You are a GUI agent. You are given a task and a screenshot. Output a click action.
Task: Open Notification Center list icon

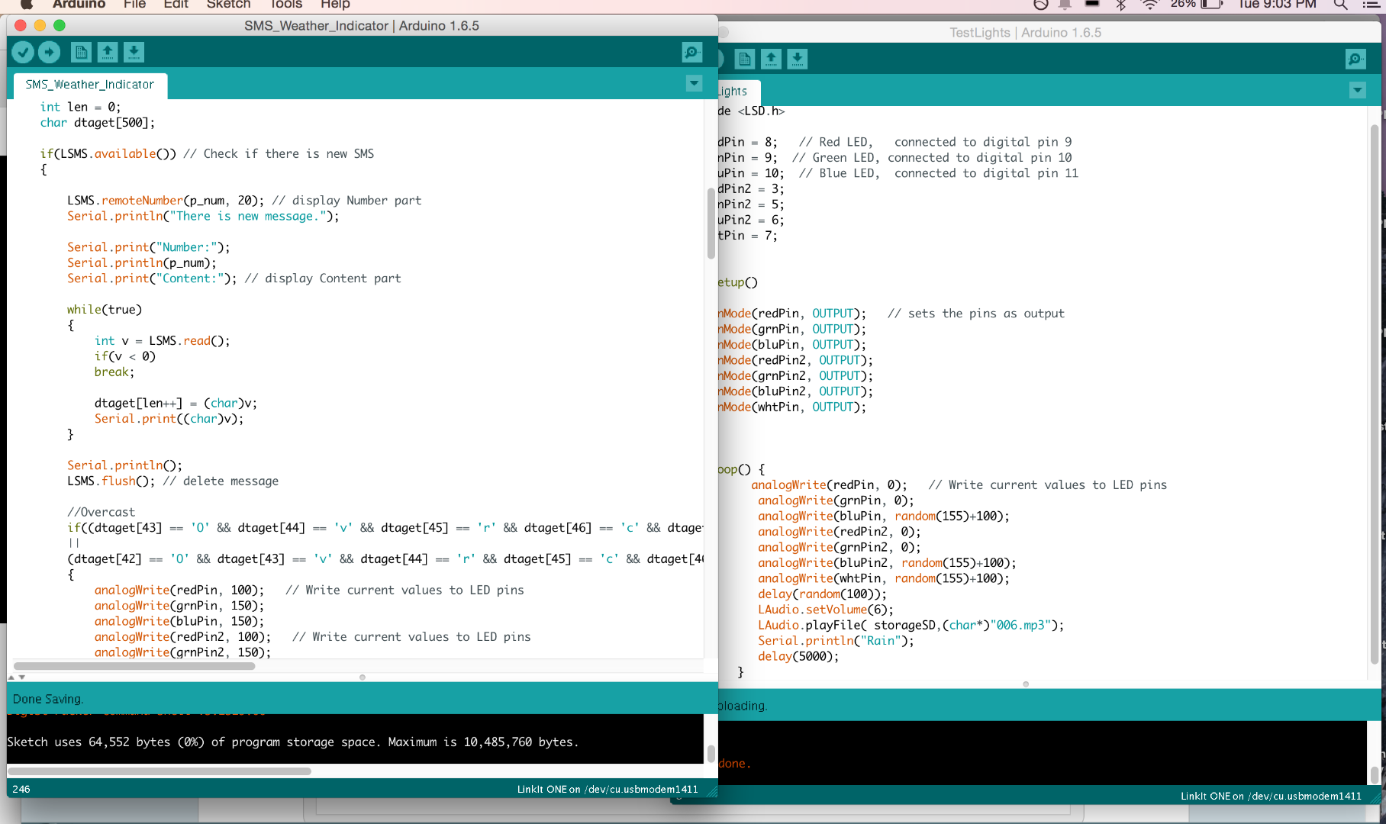tap(1371, 4)
